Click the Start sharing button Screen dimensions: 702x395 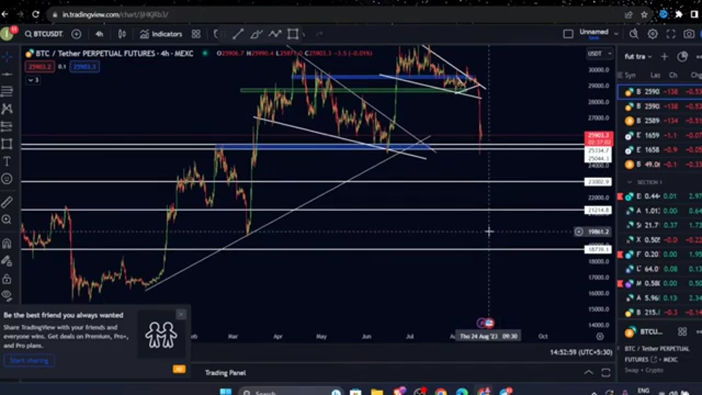(x=29, y=360)
